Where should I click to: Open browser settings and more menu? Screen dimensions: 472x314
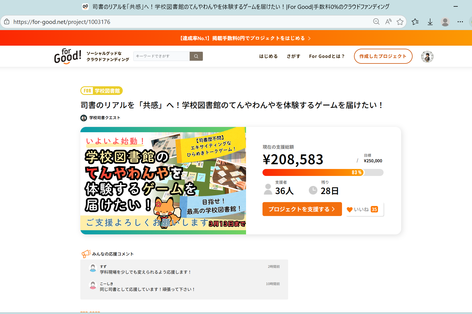click(x=460, y=22)
